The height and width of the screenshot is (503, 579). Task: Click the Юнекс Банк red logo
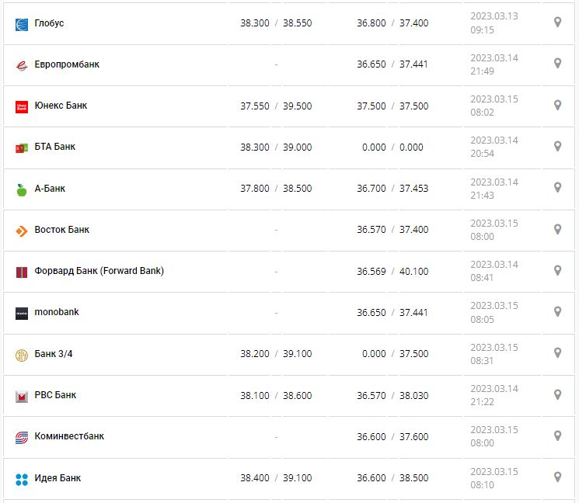pos(22,106)
